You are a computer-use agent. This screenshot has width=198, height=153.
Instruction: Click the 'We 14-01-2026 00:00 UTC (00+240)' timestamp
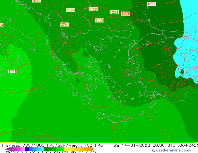(x=156, y=146)
